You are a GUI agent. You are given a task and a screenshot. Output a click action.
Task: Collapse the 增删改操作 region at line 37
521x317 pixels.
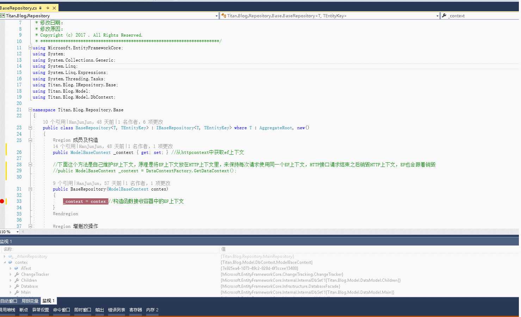pyautogui.click(x=30, y=226)
